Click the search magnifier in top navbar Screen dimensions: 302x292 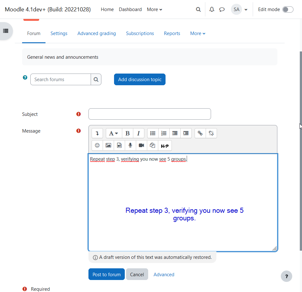pyautogui.click(x=198, y=9)
